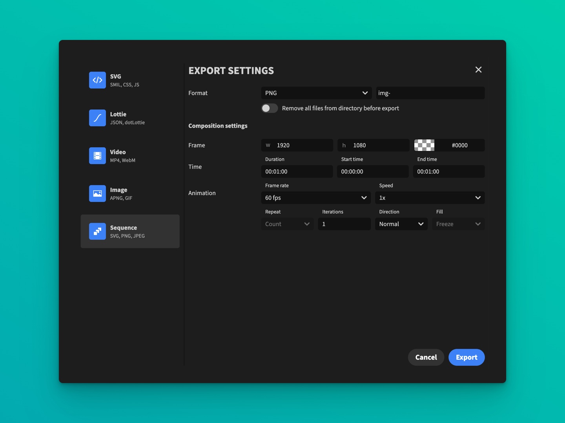Select the SVG export tab label

click(x=115, y=76)
